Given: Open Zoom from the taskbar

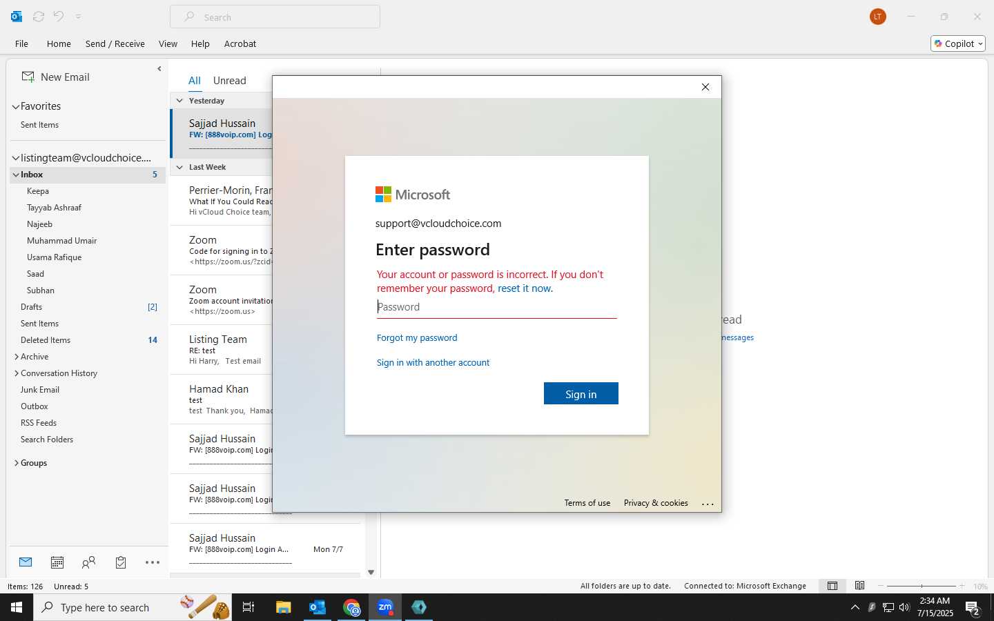Looking at the screenshot, I should pos(385,607).
